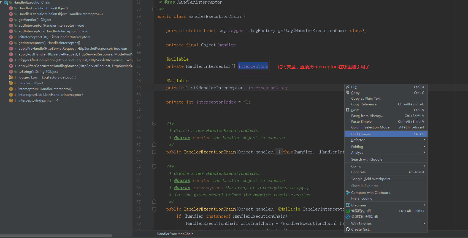Click the Paste clipboard icon
This screenshot has width=468, height=238.
coord(348,110)
